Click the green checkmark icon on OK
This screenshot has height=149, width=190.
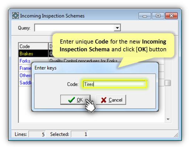point(72,100)
